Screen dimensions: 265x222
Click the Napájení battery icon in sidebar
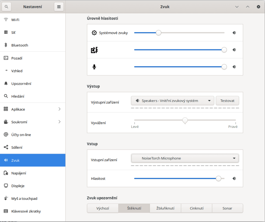coord(6,173)
